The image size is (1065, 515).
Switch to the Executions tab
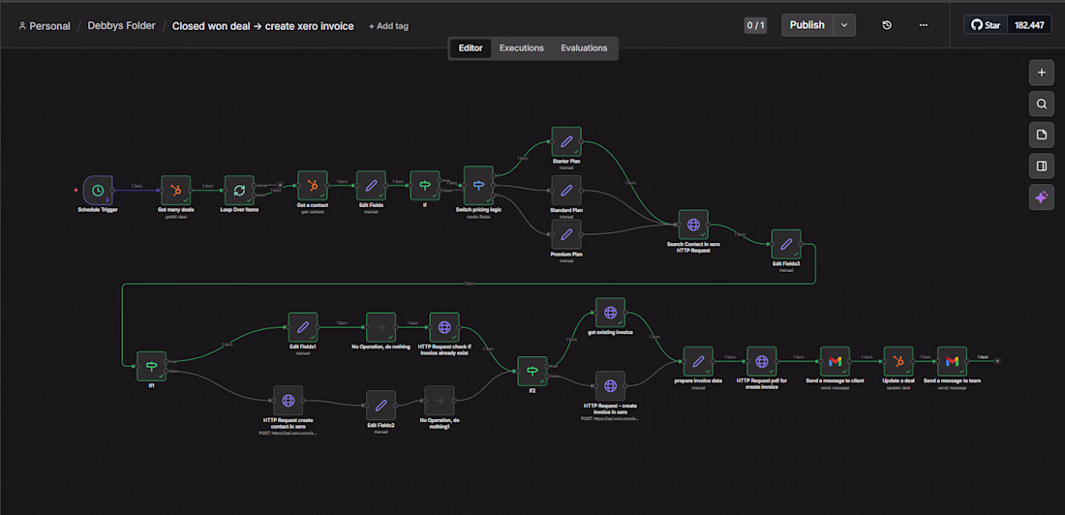point(522,48)
